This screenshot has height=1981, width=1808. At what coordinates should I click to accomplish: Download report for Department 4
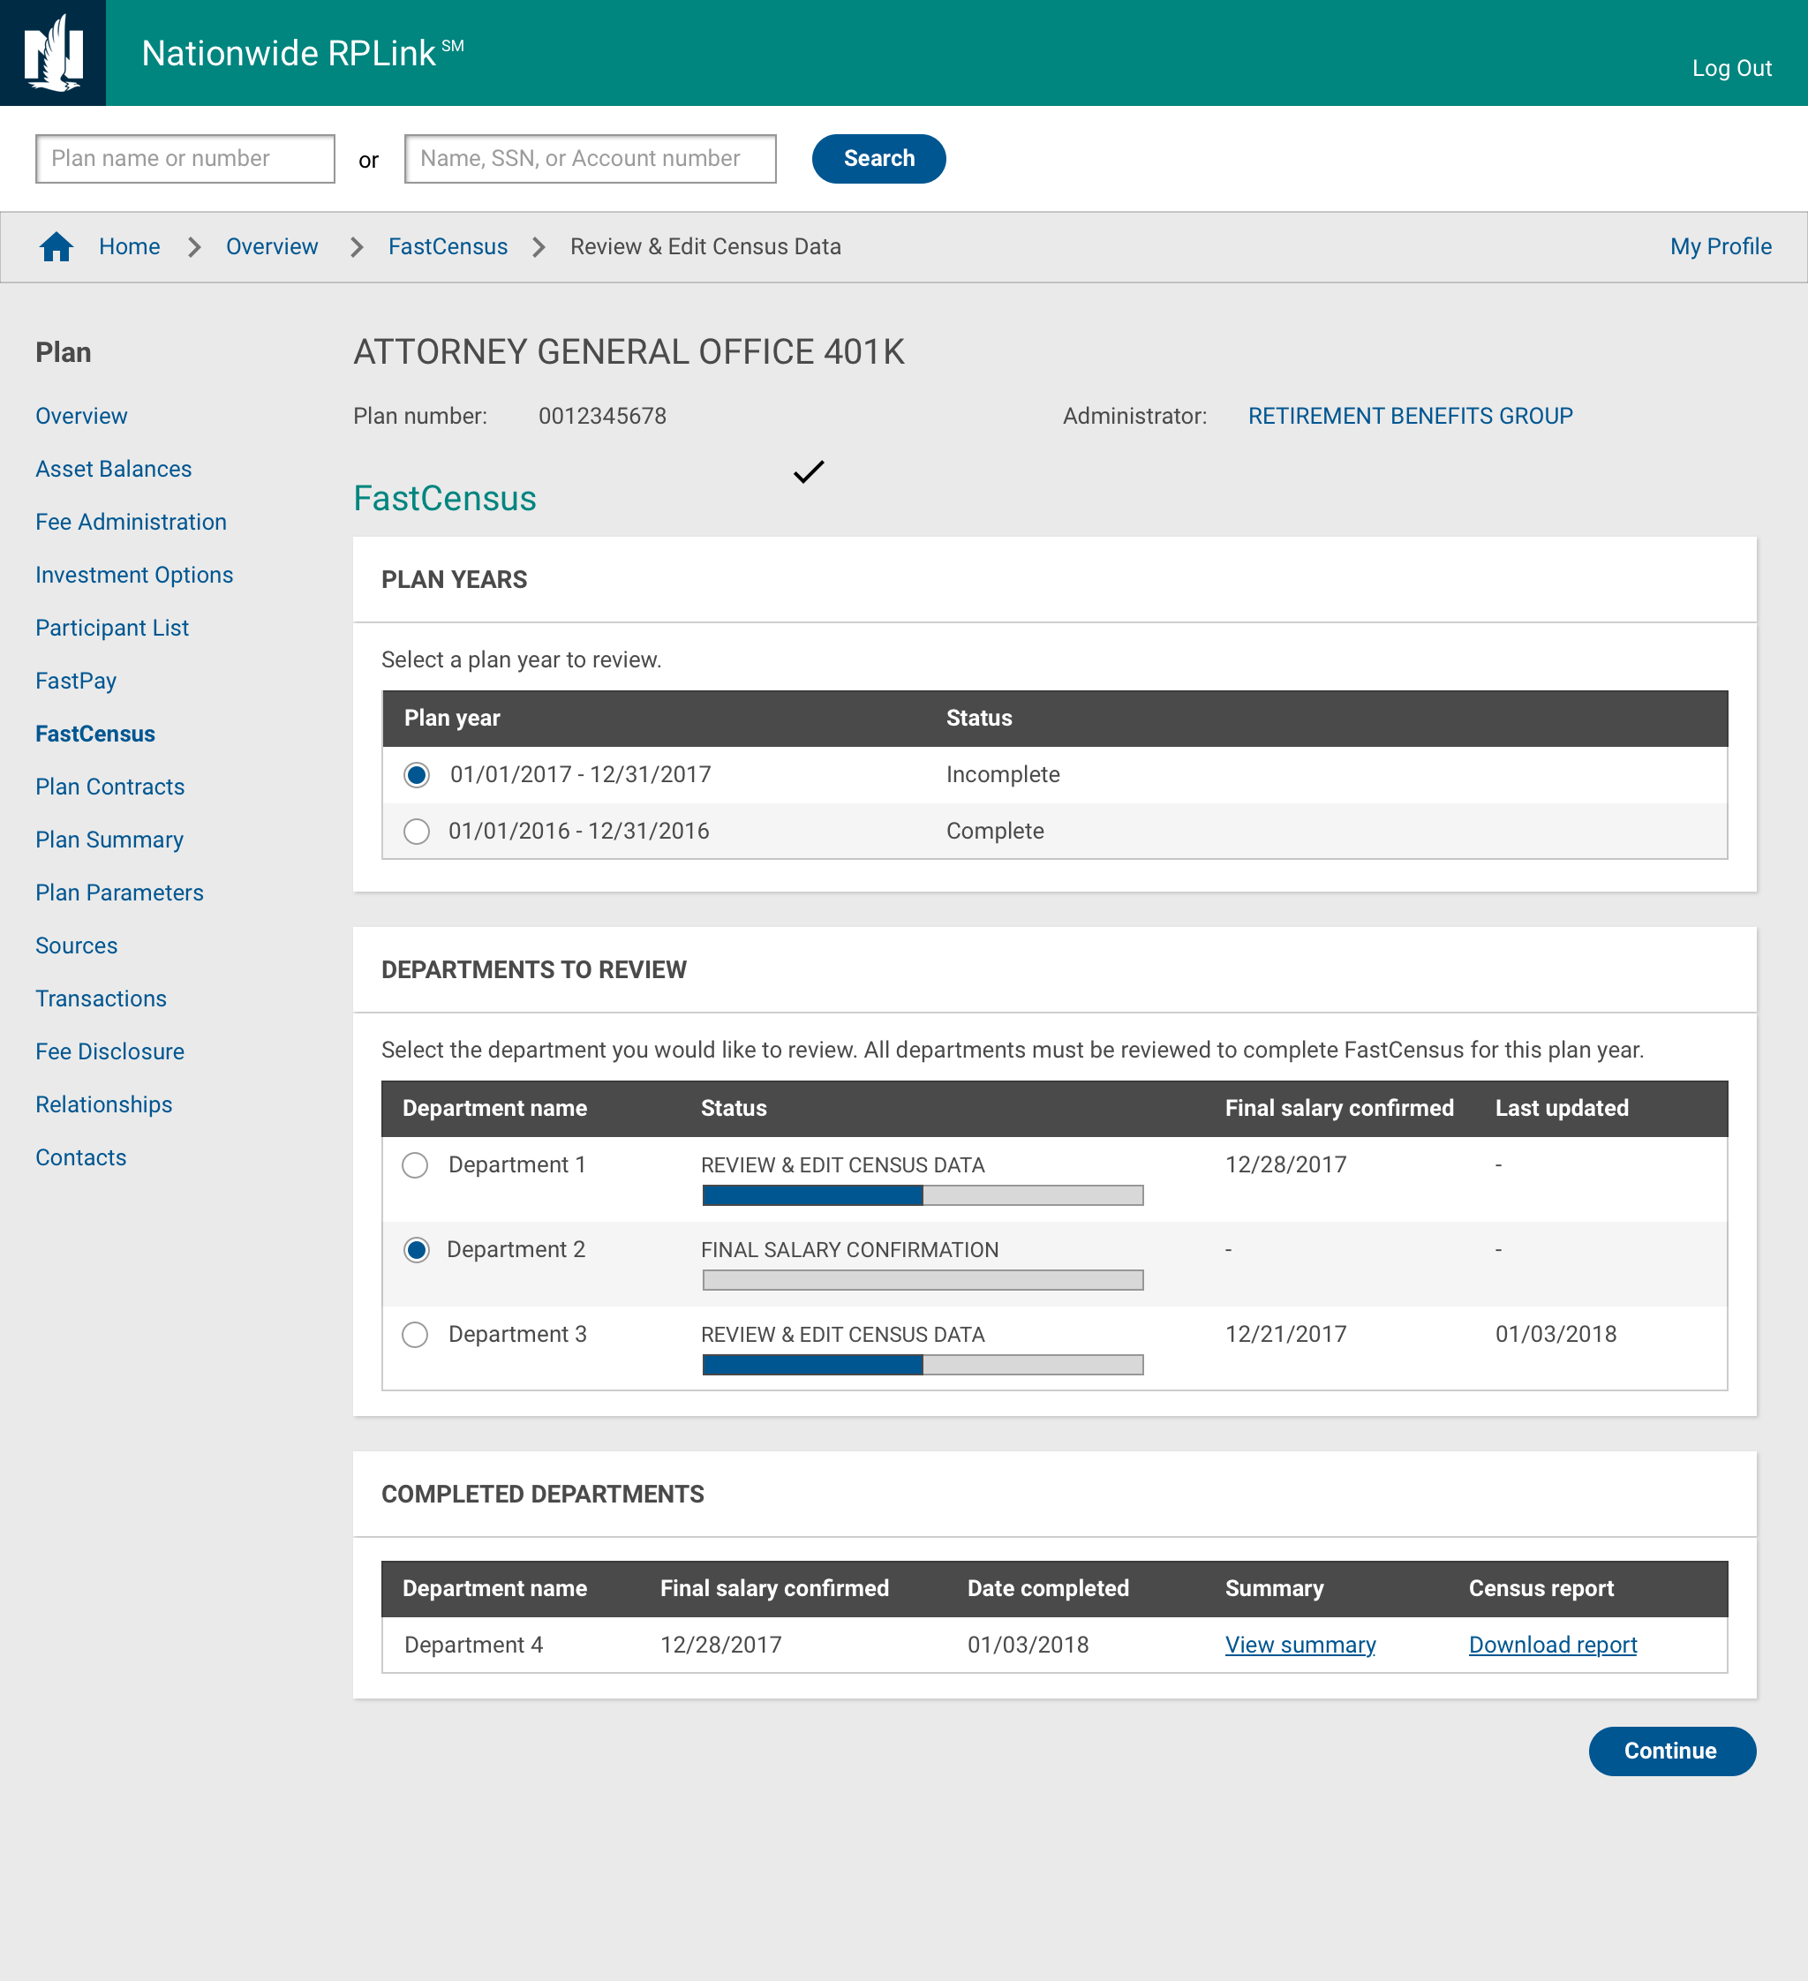pyautogui.click(x=1553, y=1644)
